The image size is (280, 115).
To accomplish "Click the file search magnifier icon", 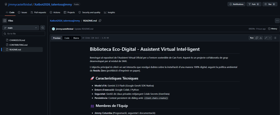I will (x=42, y=28).
